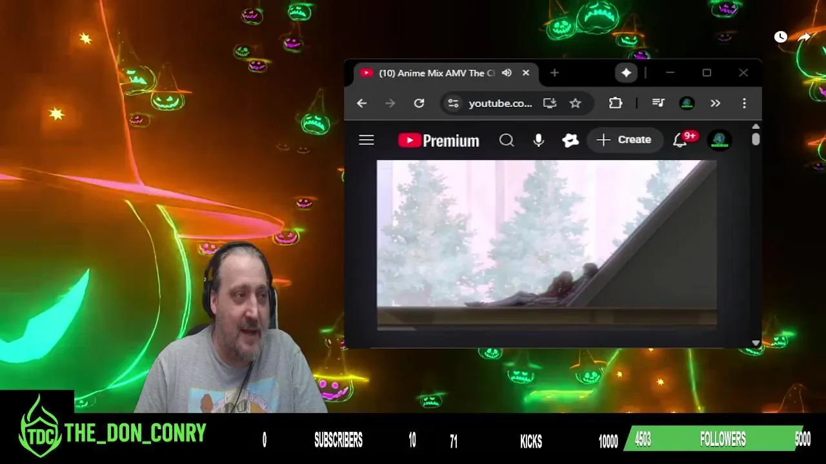826x464 pixels.
Task: Click the install app icon in address bar
Action: click(550, 103)
